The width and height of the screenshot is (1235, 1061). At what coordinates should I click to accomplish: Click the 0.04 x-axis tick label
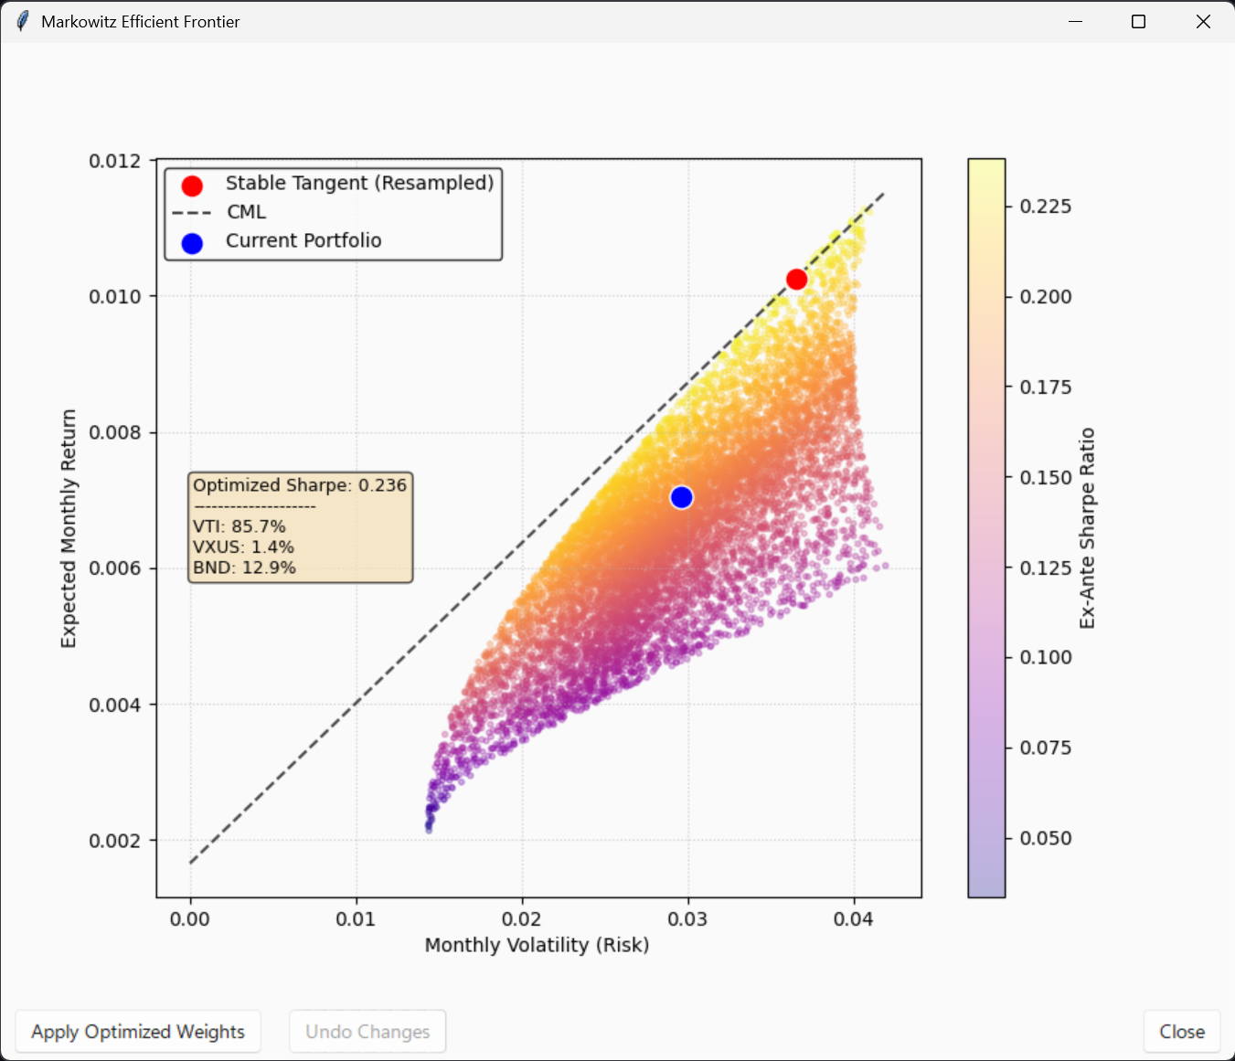pyautogui.click(x=854, y=919)
